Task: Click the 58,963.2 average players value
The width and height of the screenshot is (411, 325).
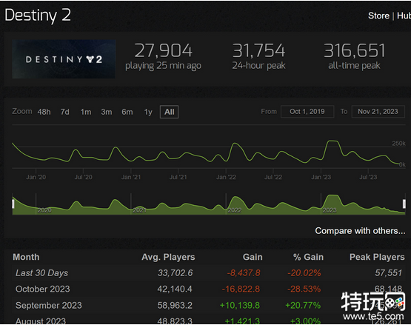Action: coord(175,305)
